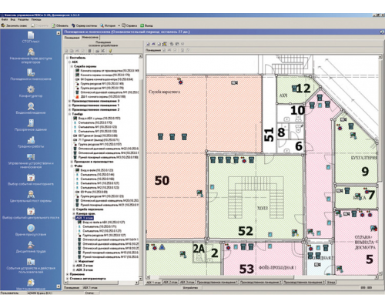Click the Заменить сеанс toolbar button
Viewport: 385px width, 308px height.
(x=14, y=25)
